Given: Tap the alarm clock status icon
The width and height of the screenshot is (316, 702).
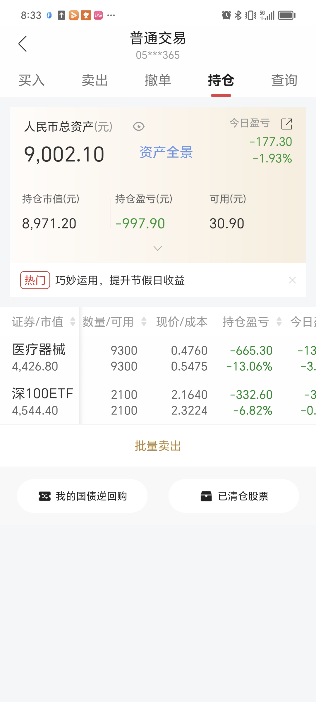Looking at the screenshot, I should click(x=226, y=15).
